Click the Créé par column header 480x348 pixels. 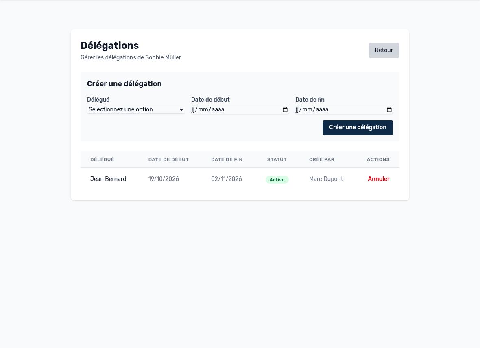(x=321, y=159)
